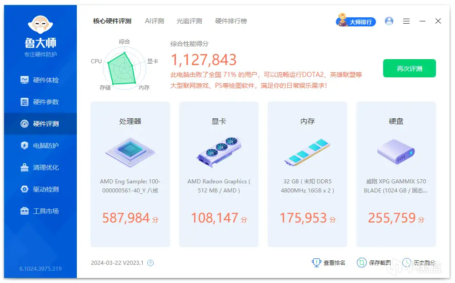Click the memory score 175,953

(303, 218)
